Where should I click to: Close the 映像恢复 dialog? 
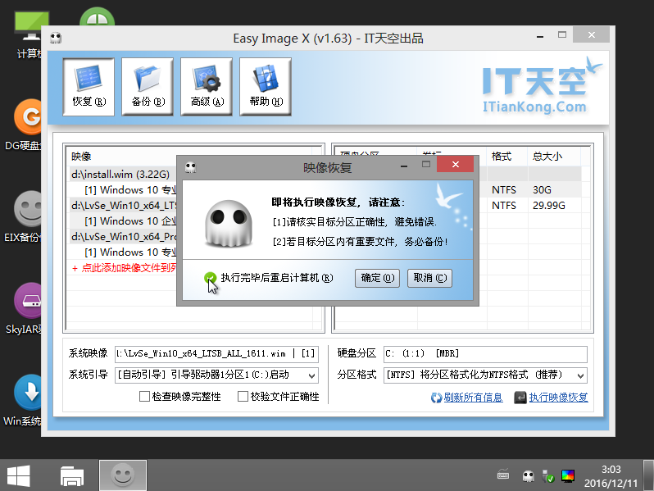(455, 165)
